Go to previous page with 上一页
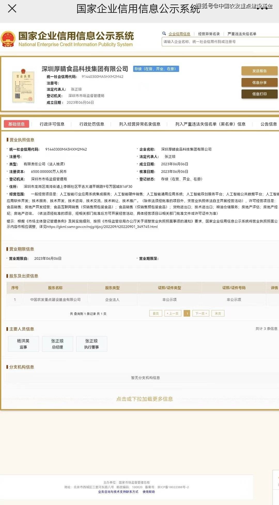Image resolution: width=279 pixels, height=505 pixels. click(x=173, y=313)
